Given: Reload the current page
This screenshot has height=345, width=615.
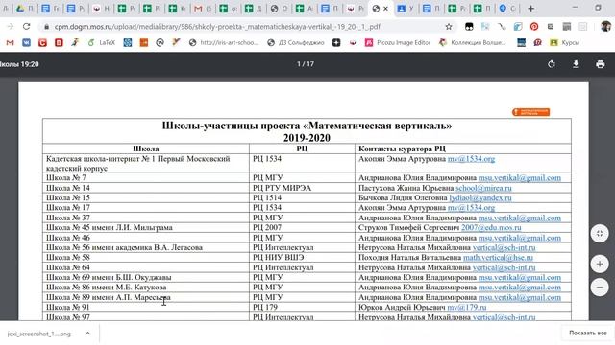Looking at the screenshot, I should click(x=26, y=27).
